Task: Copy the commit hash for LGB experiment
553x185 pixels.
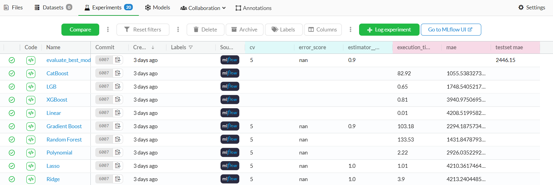Action: 118,86
